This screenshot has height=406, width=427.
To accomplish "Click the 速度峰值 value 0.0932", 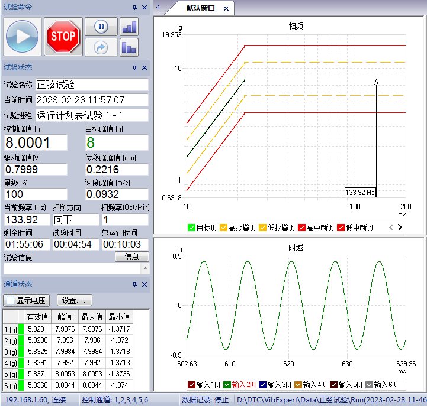I will tap(117, 194).
